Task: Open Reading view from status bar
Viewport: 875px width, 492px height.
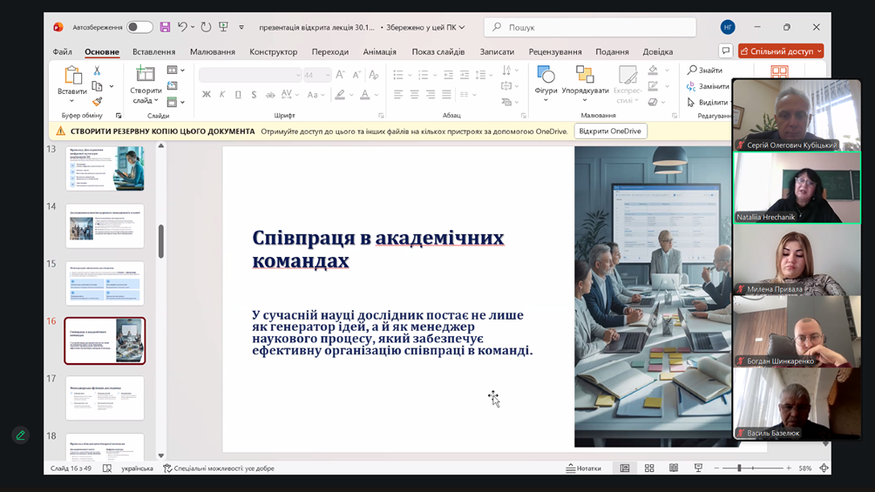Action: (674, 468)
